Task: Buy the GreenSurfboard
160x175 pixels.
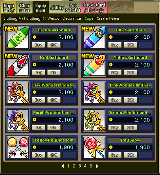Action: click(38, 45)
